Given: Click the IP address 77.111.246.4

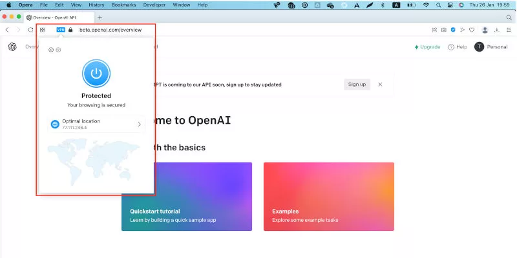Looking at the screenshot, I should 74,128.
